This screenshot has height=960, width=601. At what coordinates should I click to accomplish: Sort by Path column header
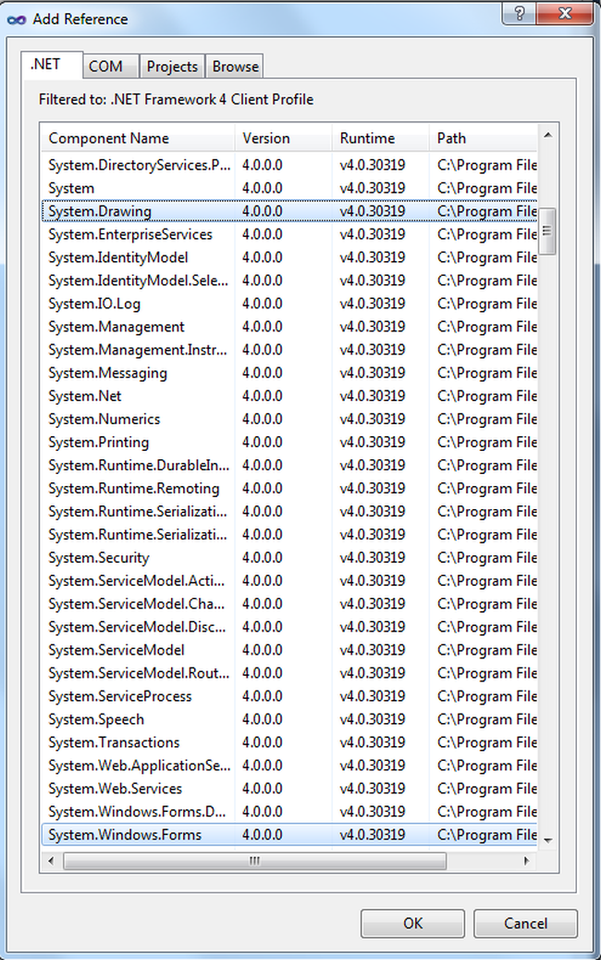point(483,138)
